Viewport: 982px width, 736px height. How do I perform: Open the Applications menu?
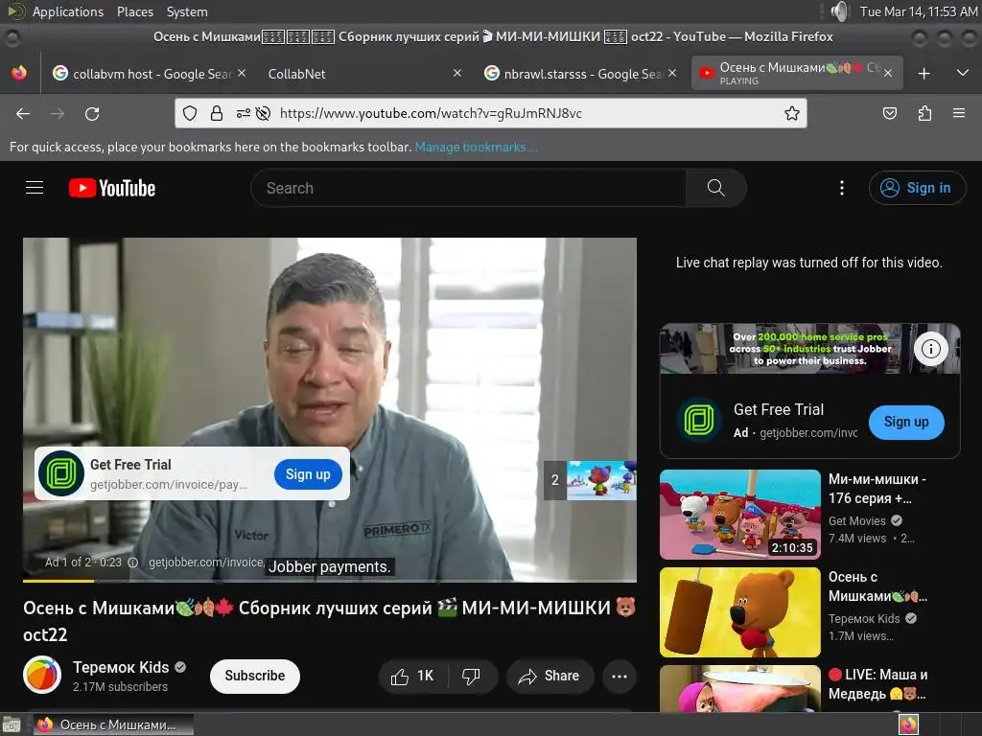click(68, 11)
